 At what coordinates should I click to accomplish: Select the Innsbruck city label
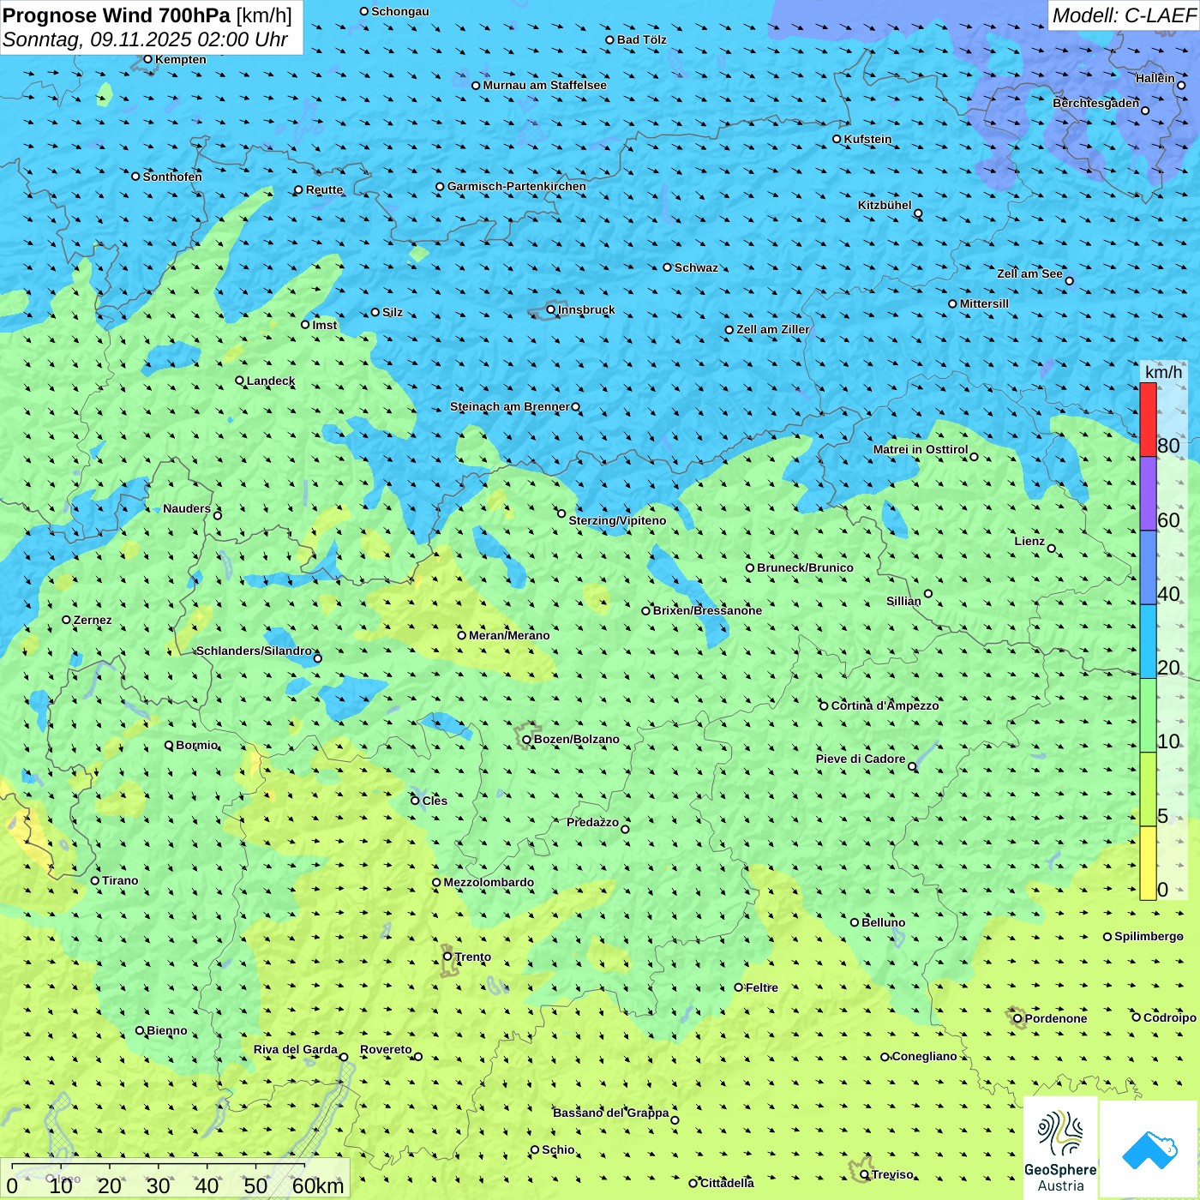click(586, 309)
